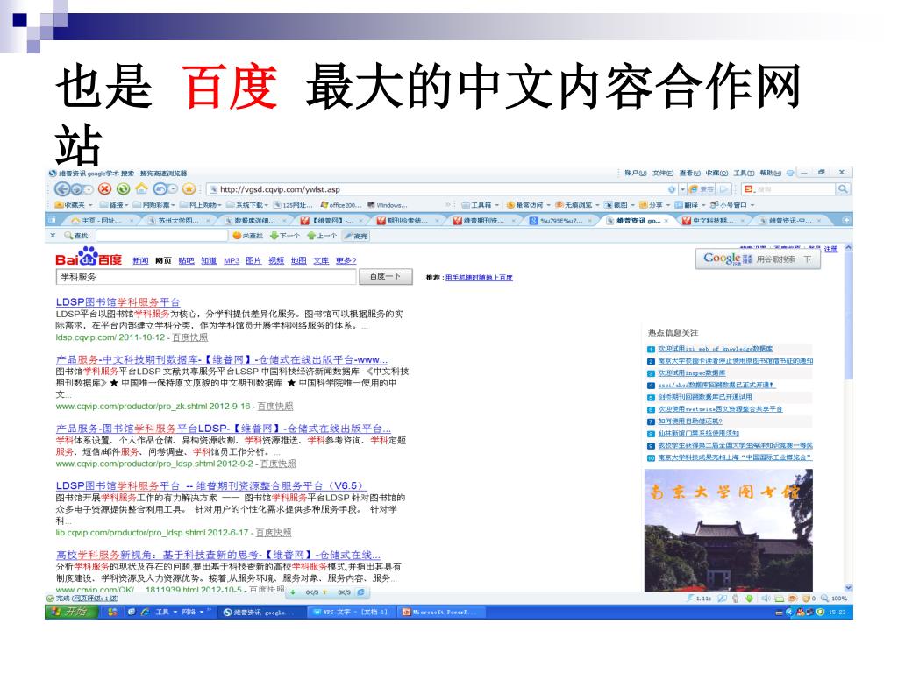Screen dimensions: 898x673
Task: Open 维普资讯 google taskbar item
Action: click(263, 612)
